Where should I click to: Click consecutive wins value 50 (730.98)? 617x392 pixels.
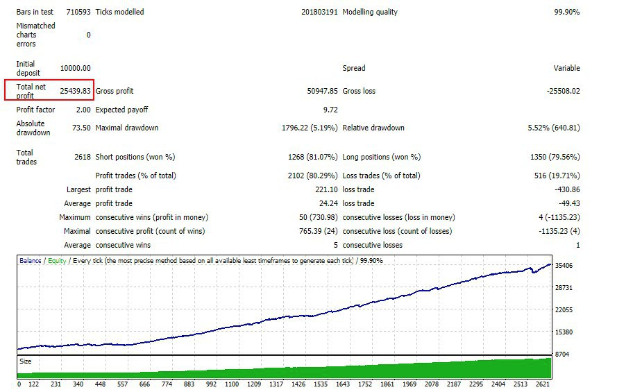(x=319, y=217)
